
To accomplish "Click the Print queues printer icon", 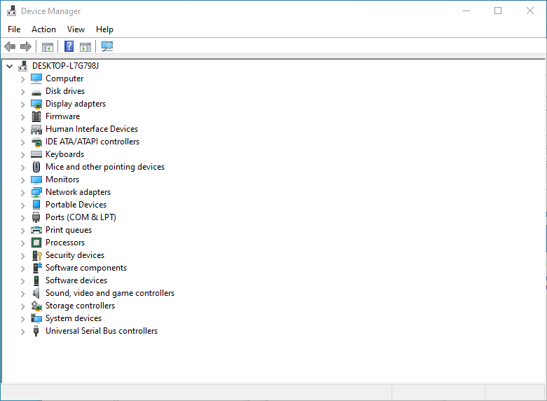I will 36,230.
